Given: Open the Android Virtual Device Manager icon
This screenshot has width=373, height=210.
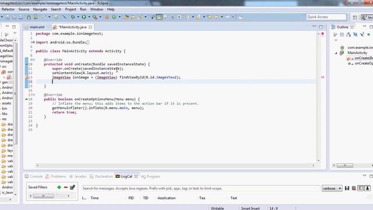Looking at the screenshot, I should coord(36,17).
